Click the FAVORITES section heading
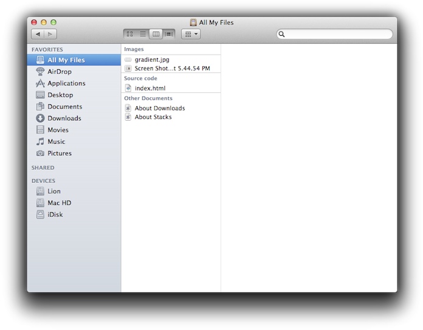 point(47,50)
